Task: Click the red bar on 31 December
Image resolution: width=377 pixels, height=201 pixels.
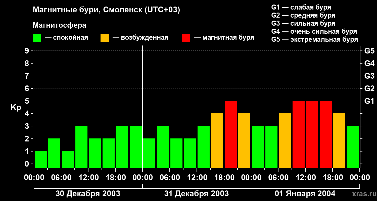Action: point(231,134)
